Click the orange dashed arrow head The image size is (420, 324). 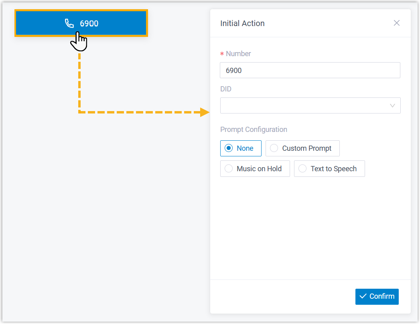pos(205,112)
